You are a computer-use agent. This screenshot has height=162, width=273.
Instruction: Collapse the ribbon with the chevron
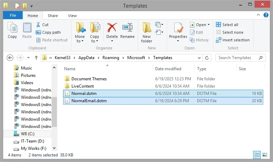pos(258,15)
